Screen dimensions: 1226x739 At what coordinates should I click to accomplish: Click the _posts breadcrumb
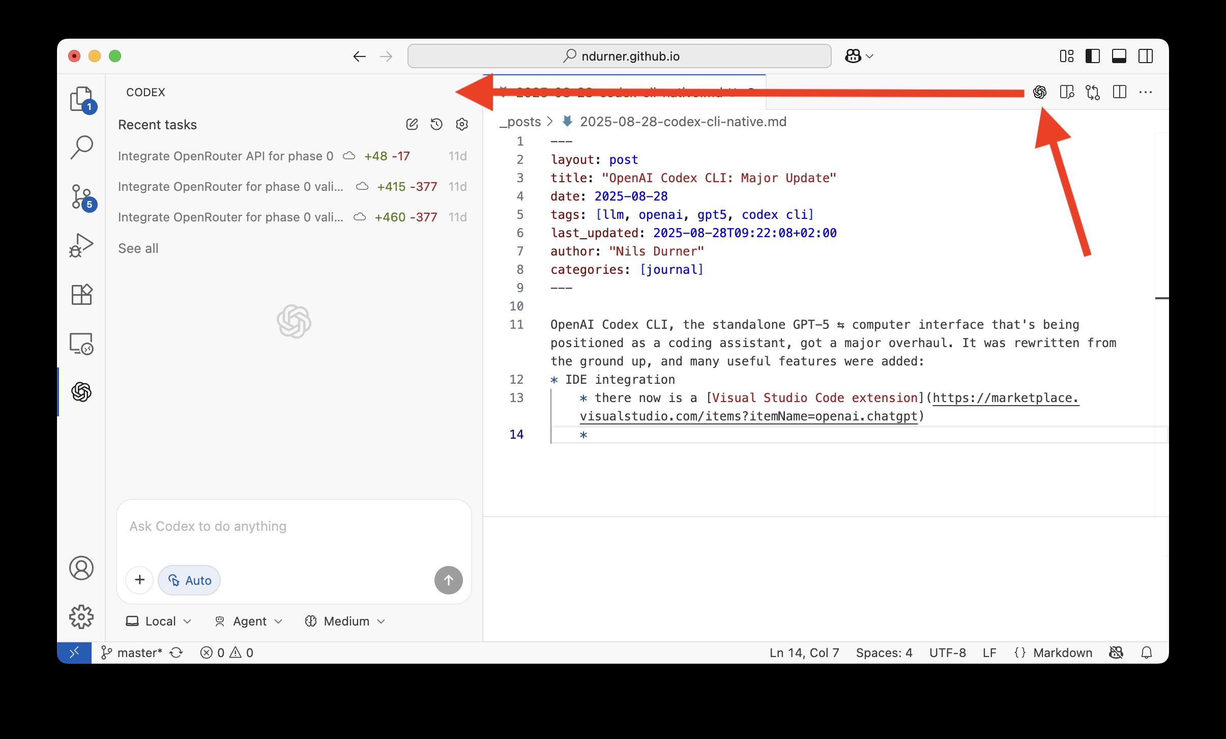pyautogui.click(x=520, y=122)
